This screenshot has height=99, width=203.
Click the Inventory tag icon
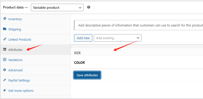pyautogui.click(x=5, y=18)
